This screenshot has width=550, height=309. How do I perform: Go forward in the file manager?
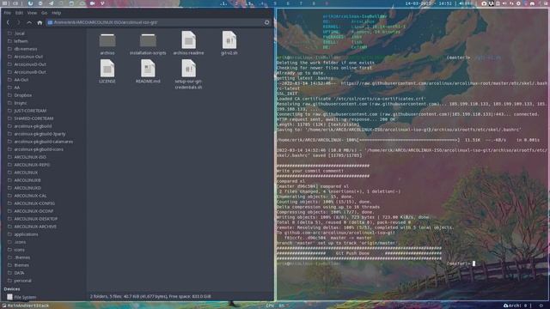coord(18,22)
